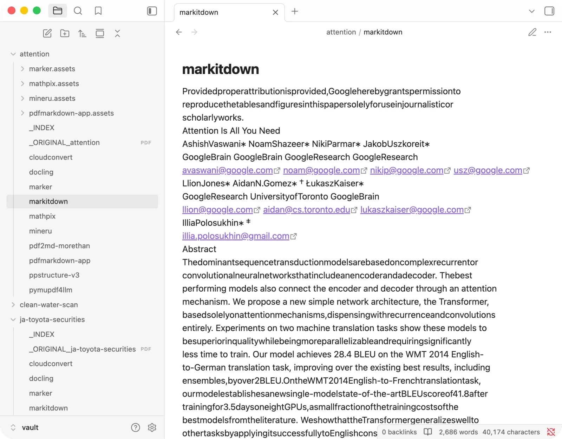The height and width of the screenshot is (439, 562).
Task: Click llion@google.com email link
Action: click(221, 210)
